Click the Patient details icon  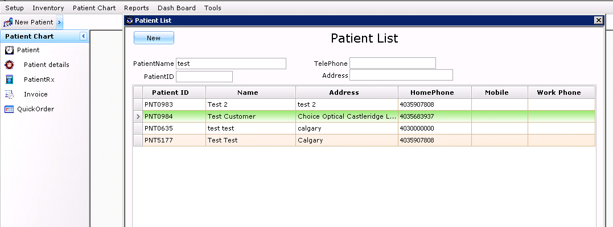click(x=9, y=65)
